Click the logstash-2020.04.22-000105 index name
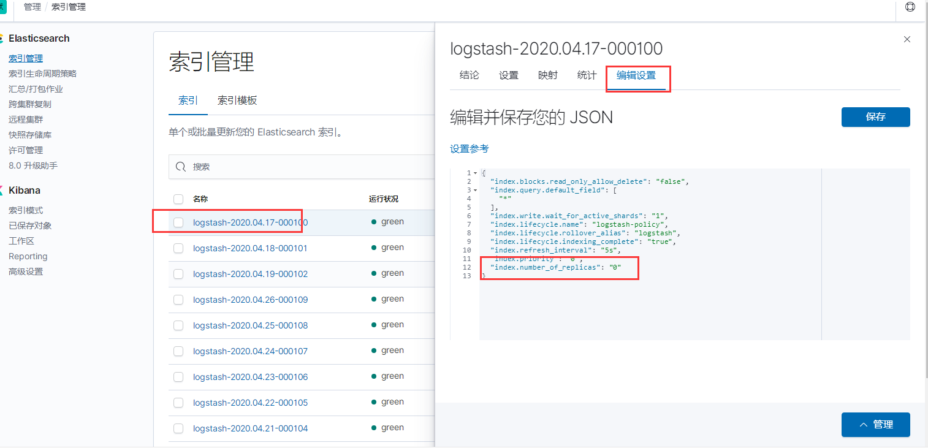The image size is (928, 448). click(x=250, y=403)
